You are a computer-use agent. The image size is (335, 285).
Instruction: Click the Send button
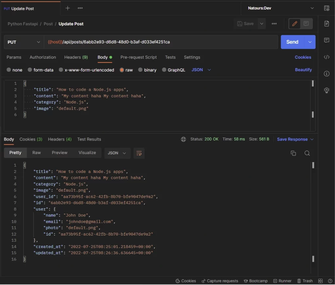pyautogui.click(x=291, y=42)
